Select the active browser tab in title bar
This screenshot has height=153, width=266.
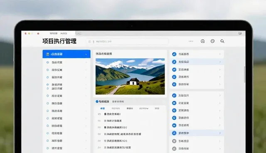point(58,33)
